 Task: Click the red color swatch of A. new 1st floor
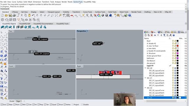[177, 46]
